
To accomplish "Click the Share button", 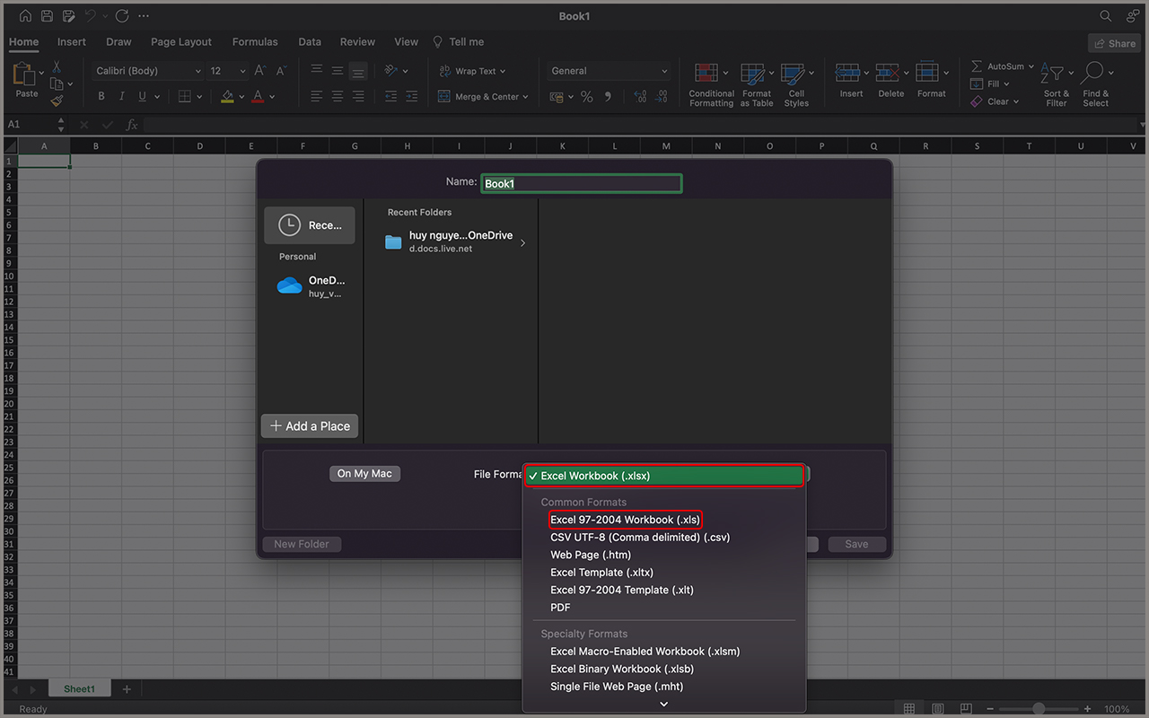I will pyautogui.click(x=1114, y=43).
